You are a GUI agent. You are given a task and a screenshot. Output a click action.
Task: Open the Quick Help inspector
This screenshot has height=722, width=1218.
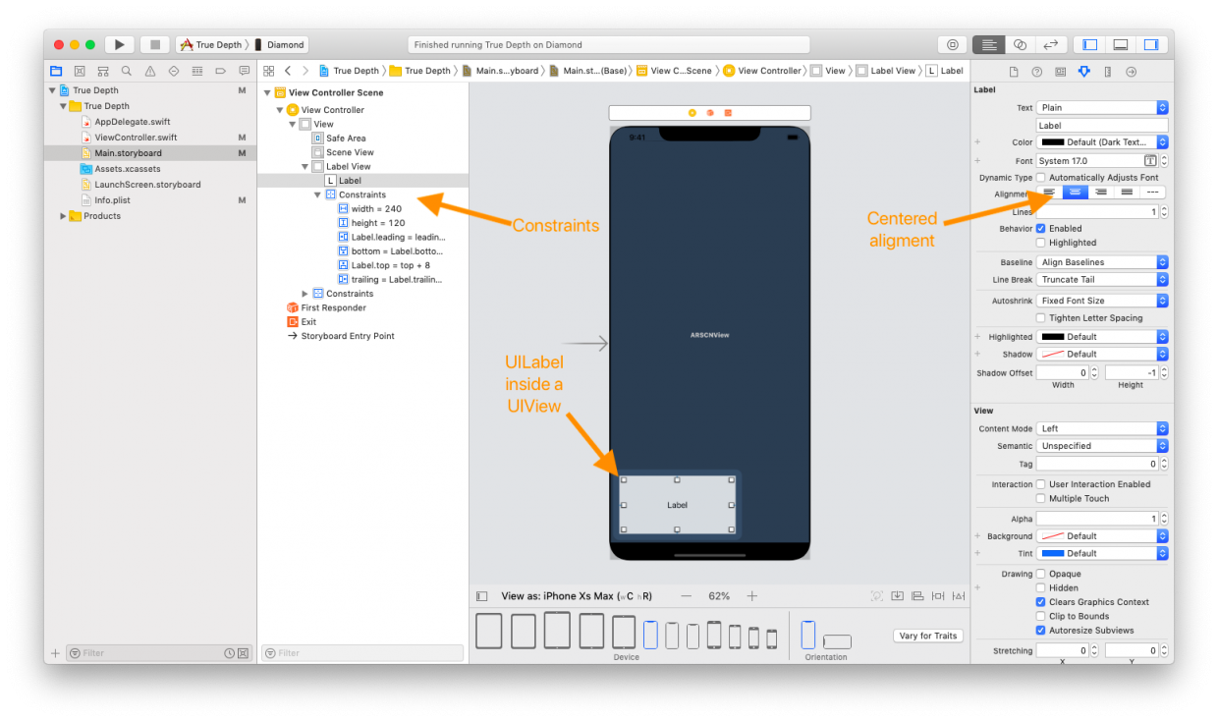(x=1037, y=71)
